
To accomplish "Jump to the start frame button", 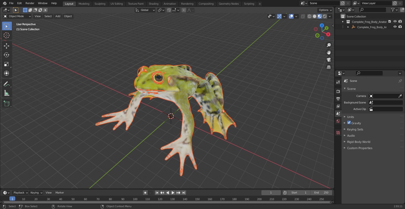I will tap(157, 193).
